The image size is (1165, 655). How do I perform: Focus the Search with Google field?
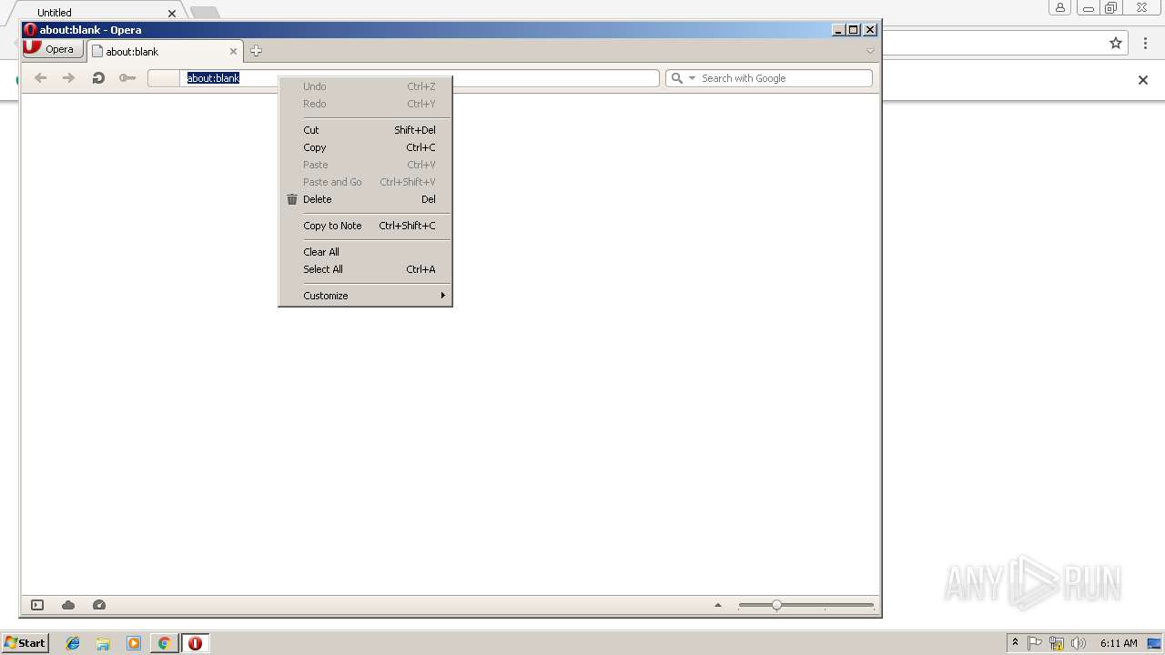pyautogui.click(x=769, y=78)
